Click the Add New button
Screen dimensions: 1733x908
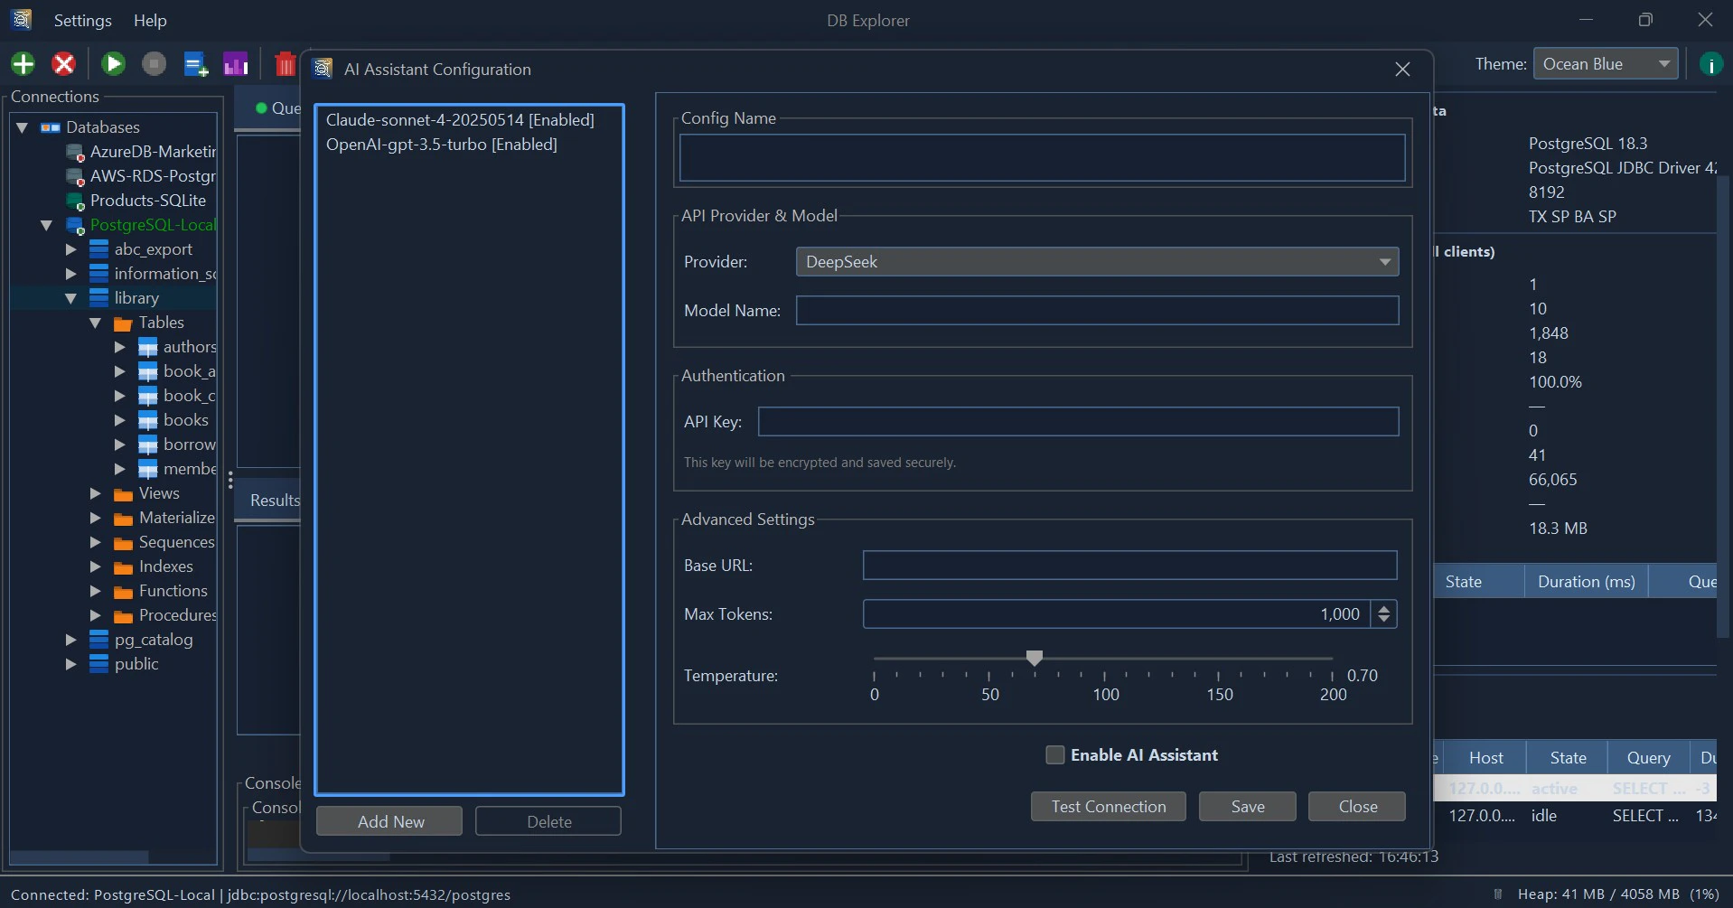389,820
